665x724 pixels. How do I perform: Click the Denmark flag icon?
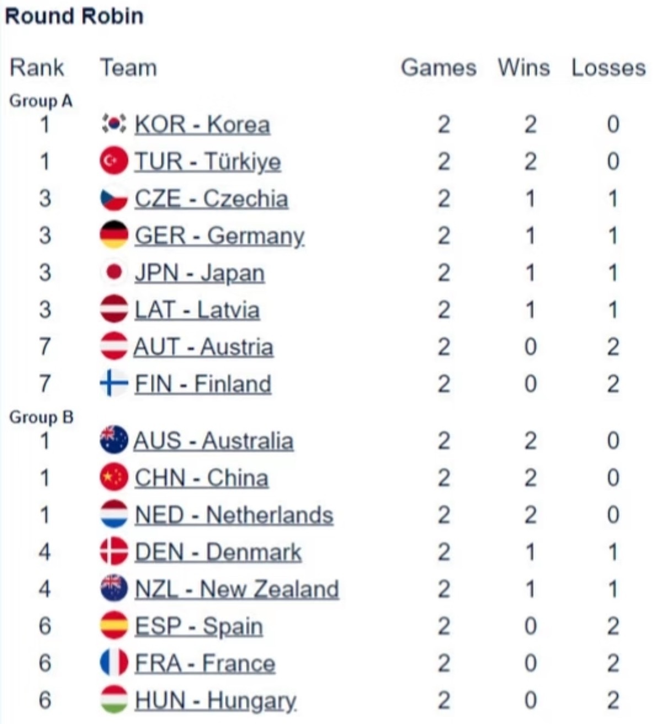114,552
